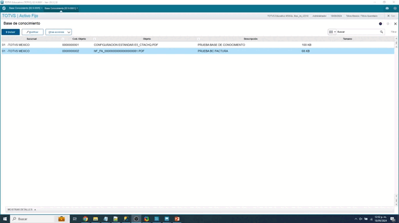Close the first Base Conocimiento tab
The image size is (399, 223).
click(42, 8)
